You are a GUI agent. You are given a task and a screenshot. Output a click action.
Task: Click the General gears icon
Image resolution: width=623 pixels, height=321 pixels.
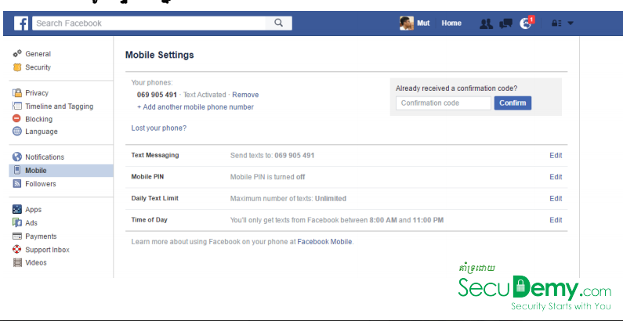[x=17, y=53]
